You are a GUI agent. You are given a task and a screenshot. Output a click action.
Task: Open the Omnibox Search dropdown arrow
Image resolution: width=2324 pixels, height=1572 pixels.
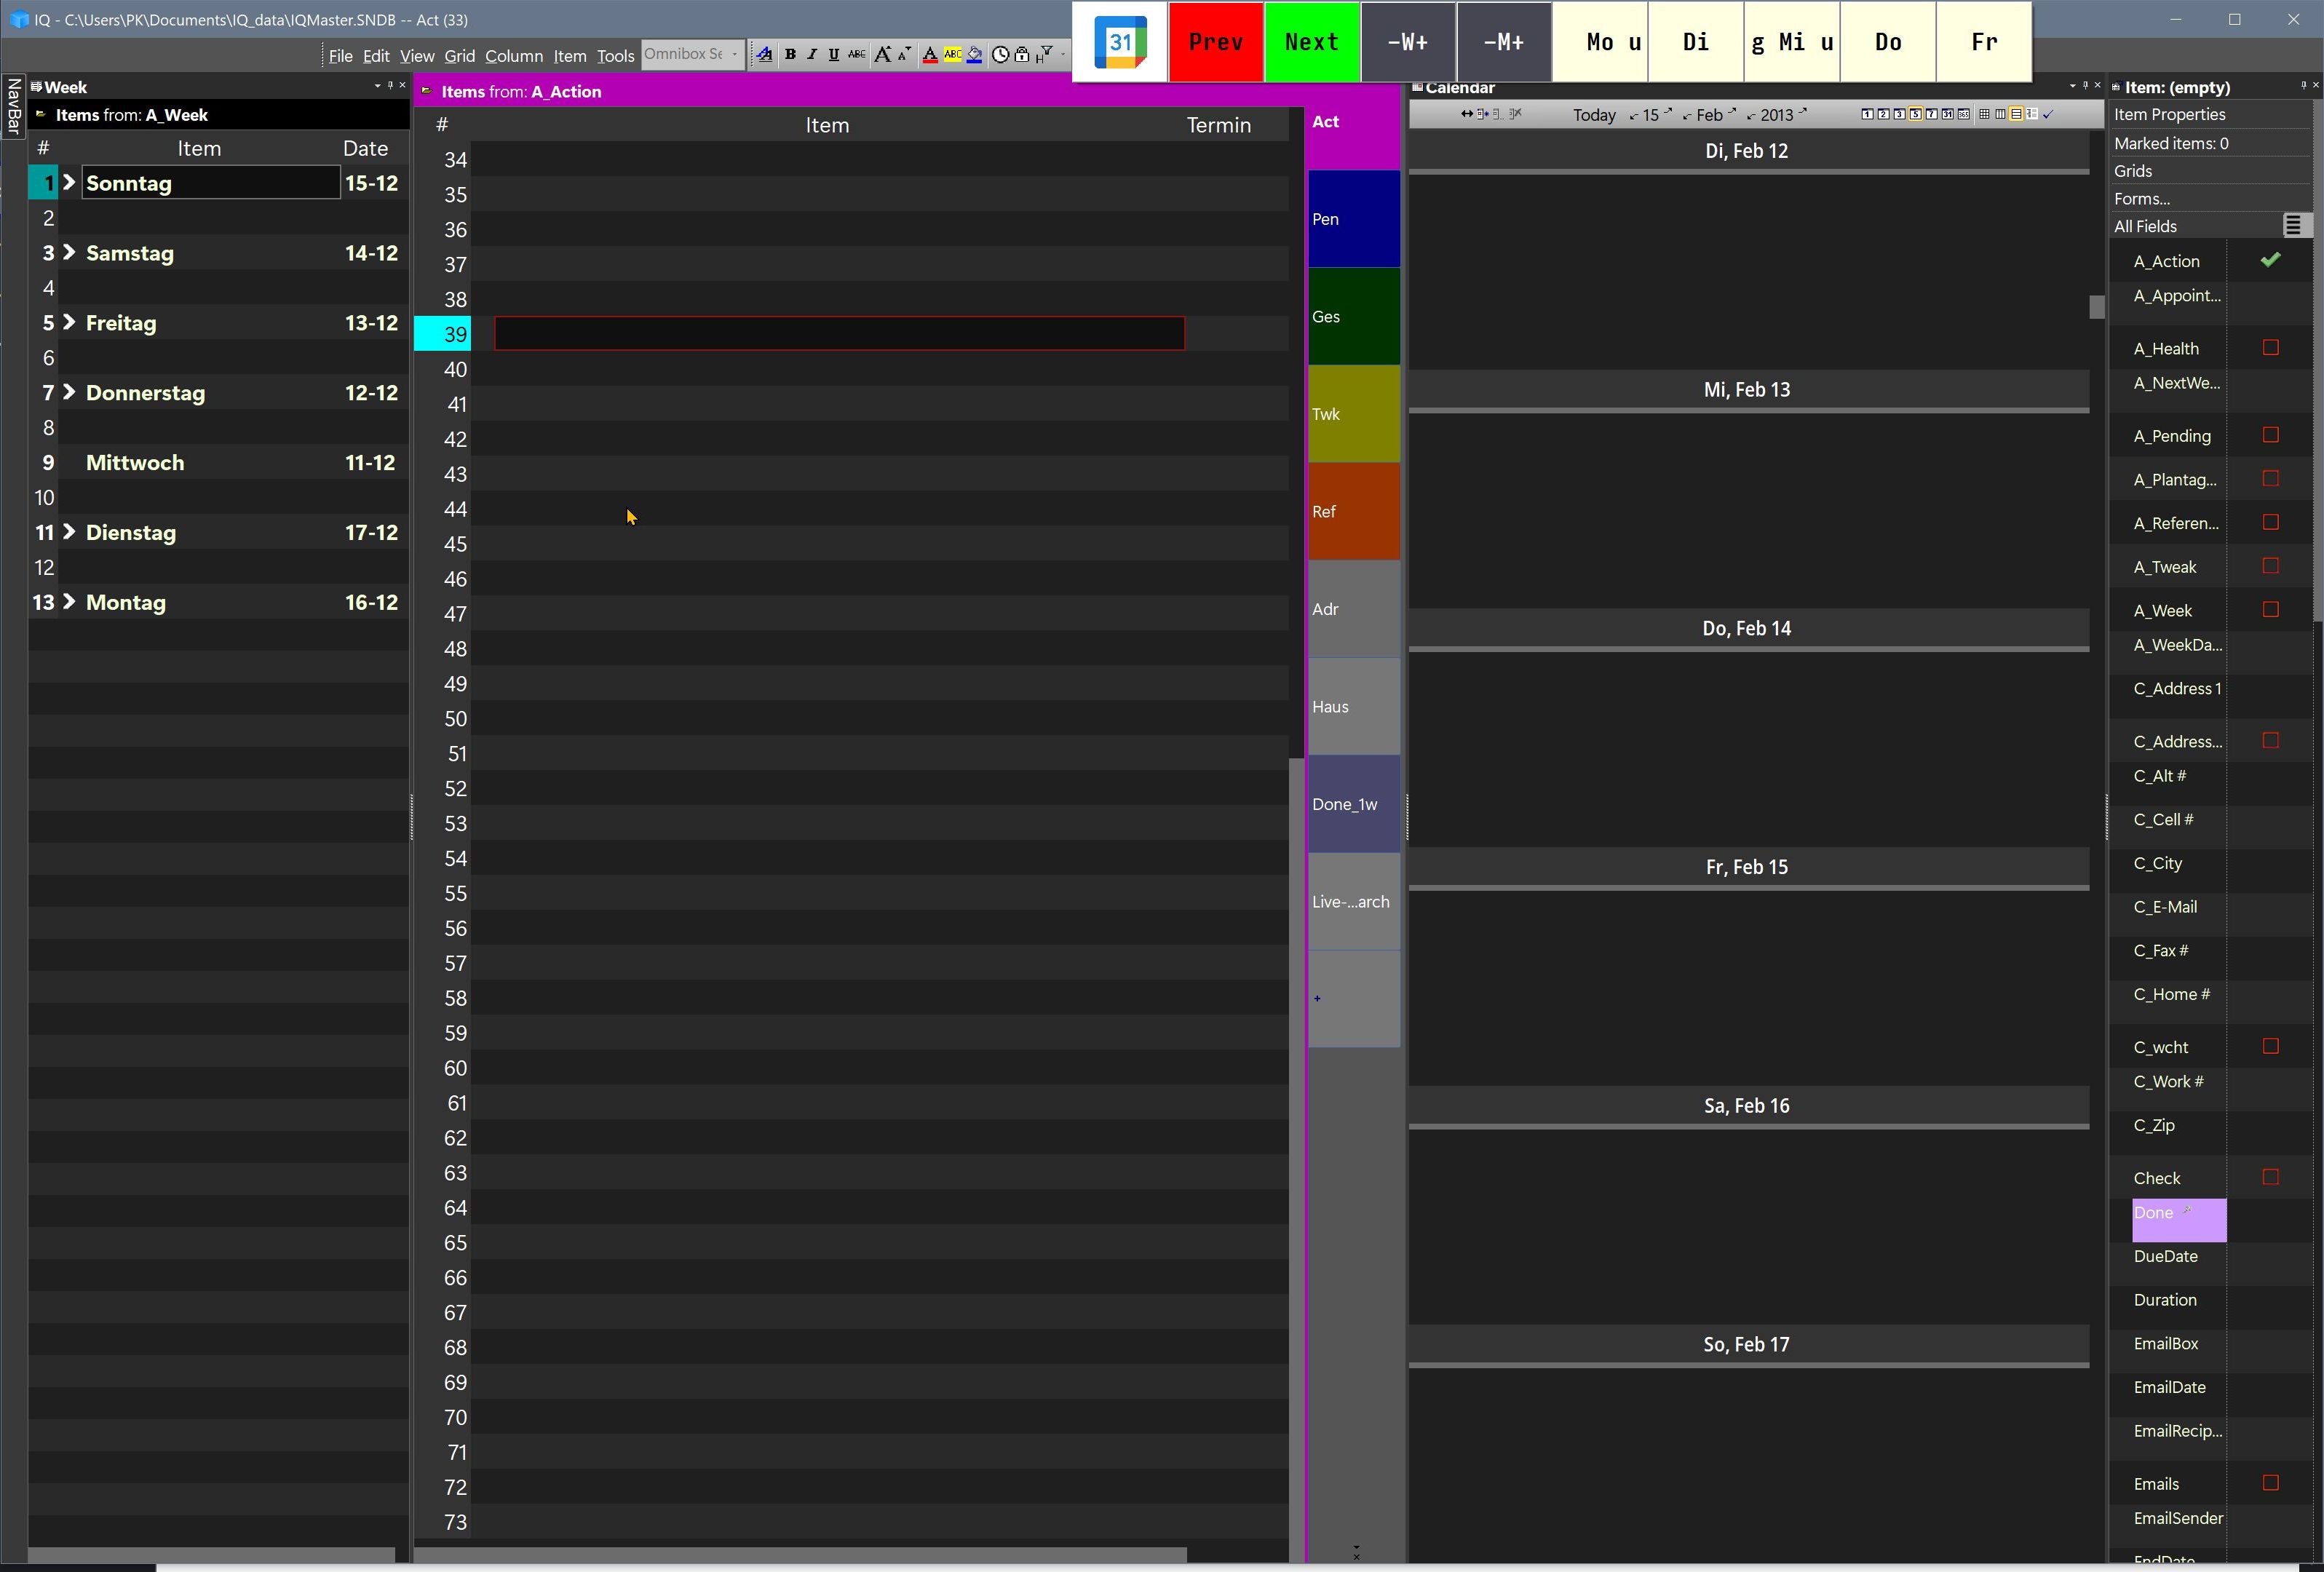tap(735, 55)
